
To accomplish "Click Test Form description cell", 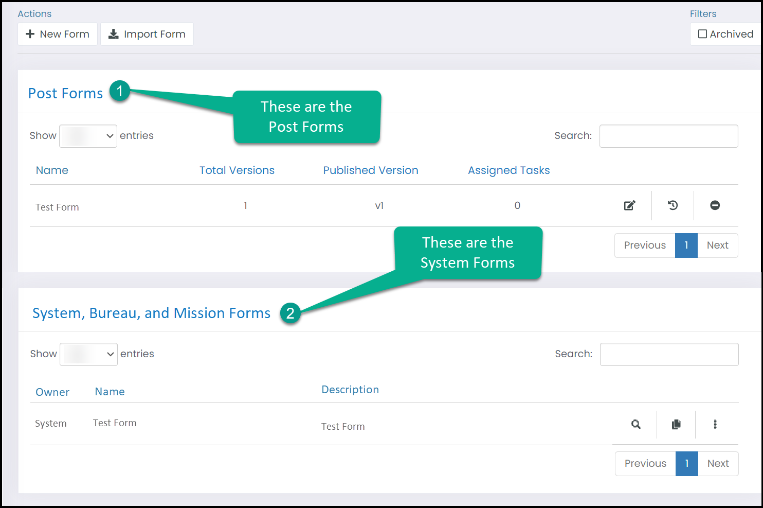I will (343, 427).
